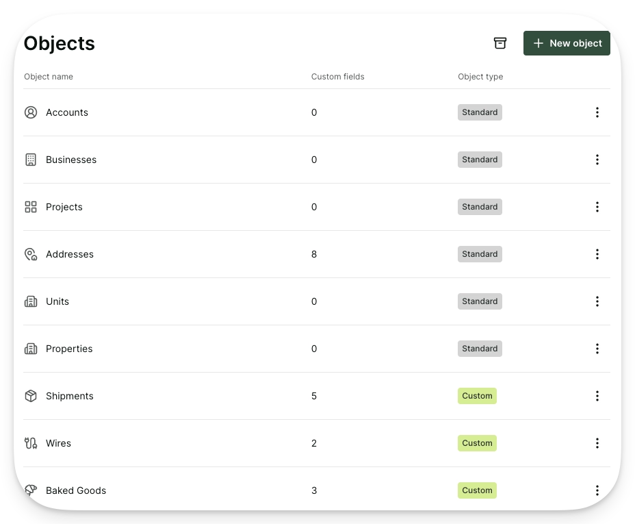Open the three-dot menu for Wires

point(597,443)
